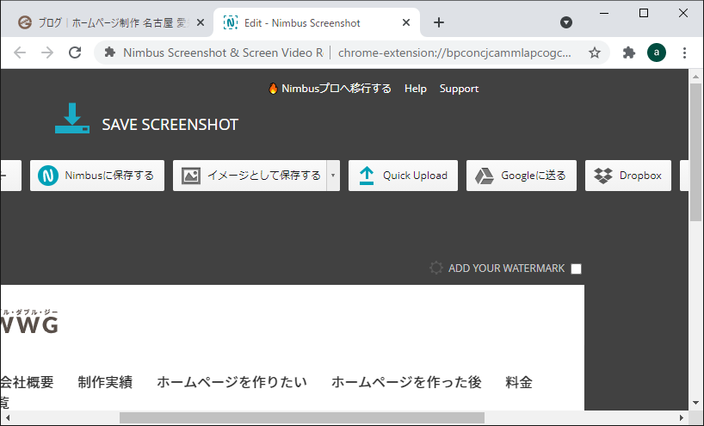704x426 pixels.
Task: Click the Support link
Action: pos(459,89)
